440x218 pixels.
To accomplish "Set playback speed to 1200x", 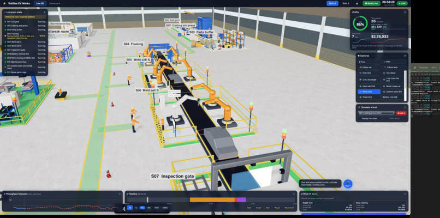I will 165,208.
